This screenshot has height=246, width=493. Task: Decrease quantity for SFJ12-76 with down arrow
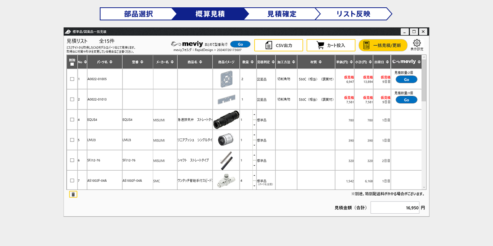pyautogui.click(x=254, y=166)
